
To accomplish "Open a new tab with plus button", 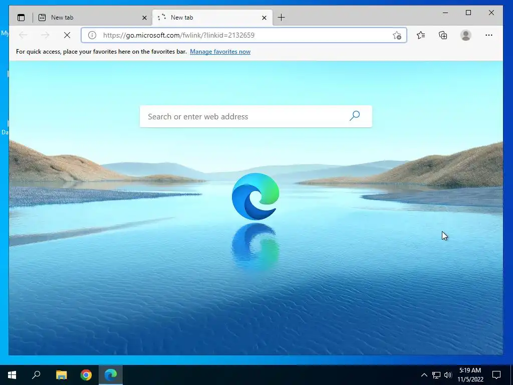I will point(281,18).
